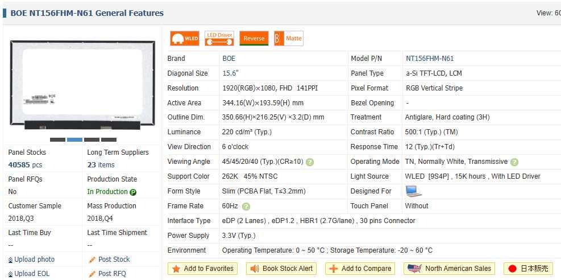
Task: Click the 350.66(H)×216.25(V) outline dimension value
Action: point(273,117)
